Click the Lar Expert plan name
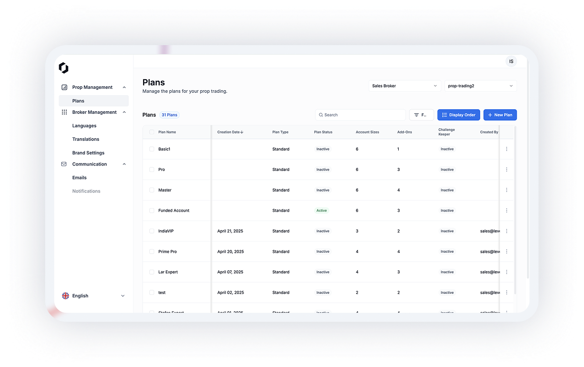584x367 pixels. (168, 272)
